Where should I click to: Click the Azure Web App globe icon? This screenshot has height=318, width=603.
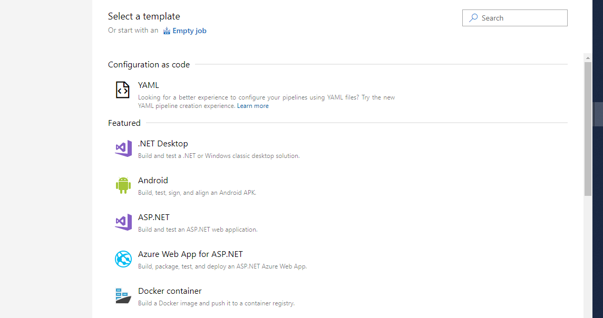pyautogui.click(x=123, y=259)
